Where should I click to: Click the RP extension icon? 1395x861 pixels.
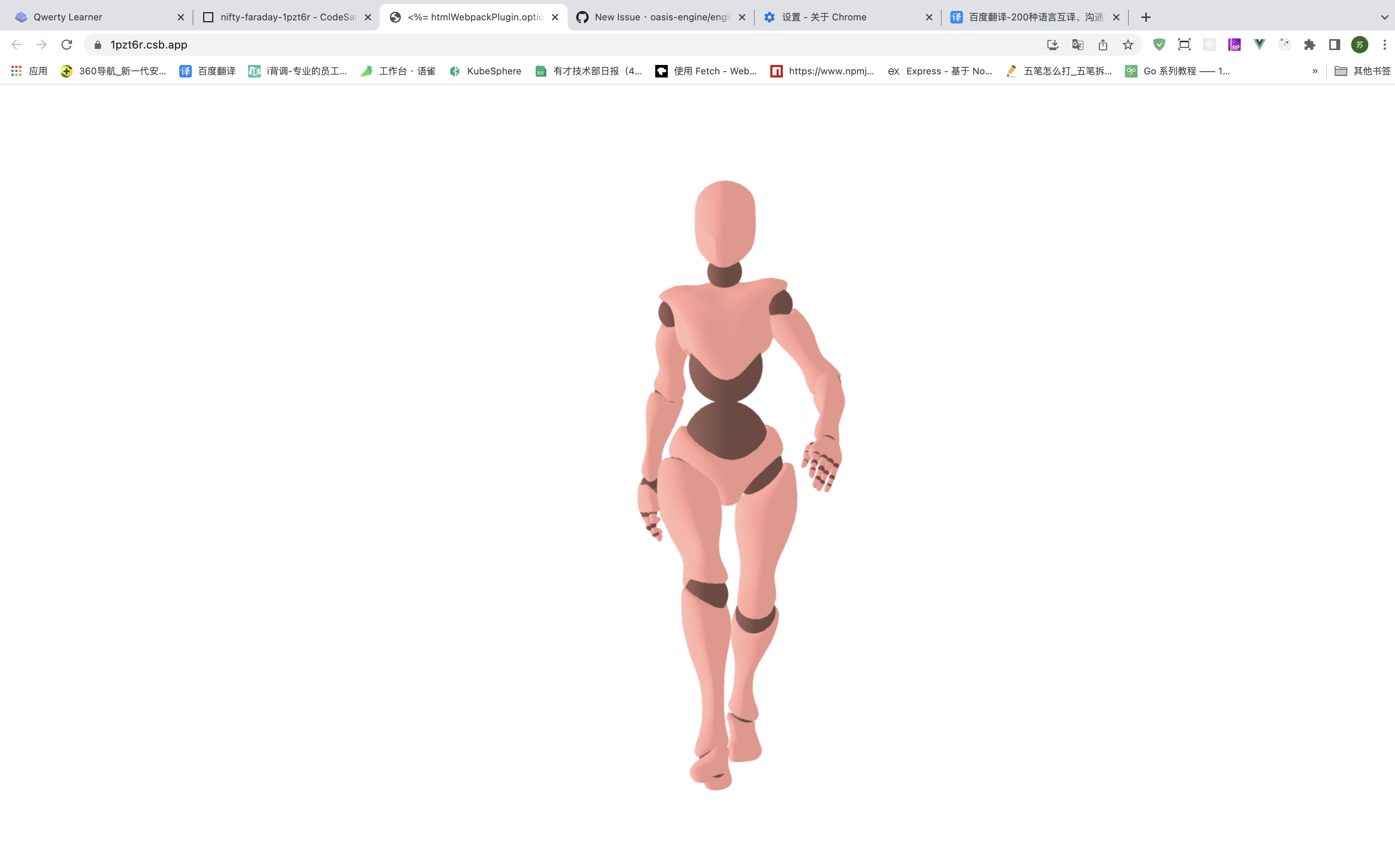tap(1235, 44)
